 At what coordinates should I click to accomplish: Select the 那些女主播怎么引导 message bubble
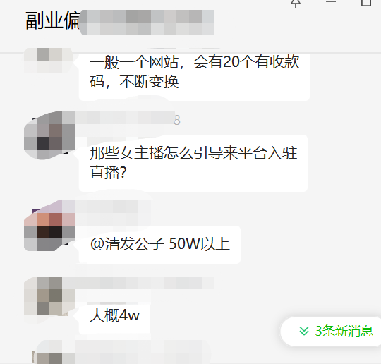(x=193, y=163)
